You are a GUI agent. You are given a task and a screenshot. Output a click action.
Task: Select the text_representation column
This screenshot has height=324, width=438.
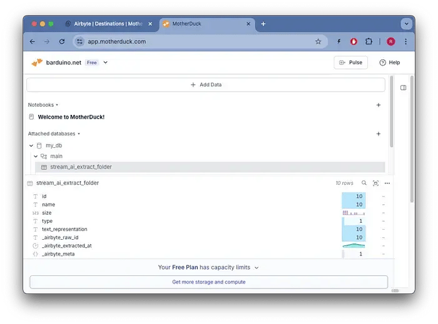64,229
